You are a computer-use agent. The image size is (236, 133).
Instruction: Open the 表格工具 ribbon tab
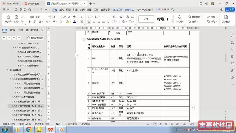tap(118, 10)
